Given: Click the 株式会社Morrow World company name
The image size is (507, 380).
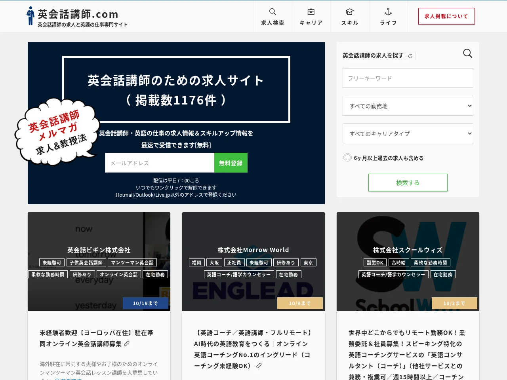Looking at the screenshot, I should coord(253,250).
